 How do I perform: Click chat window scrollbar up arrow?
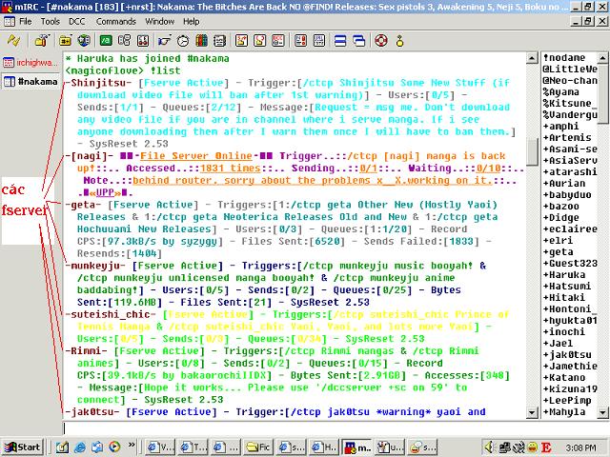[532, 58]
